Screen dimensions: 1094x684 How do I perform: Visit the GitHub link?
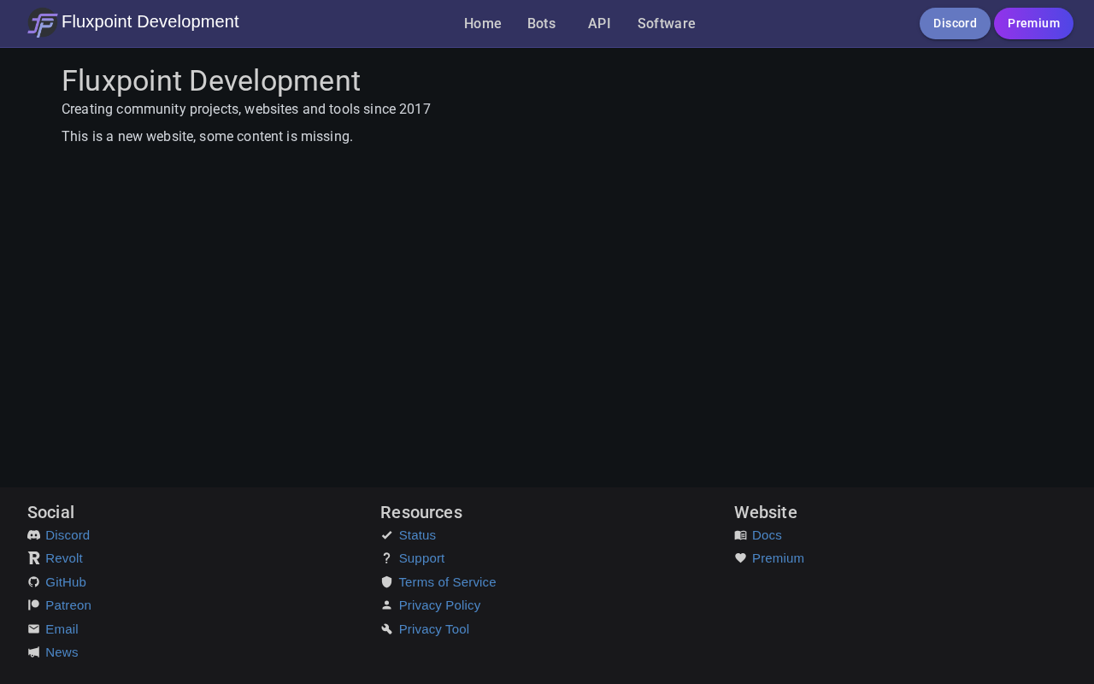coord(66,582)
